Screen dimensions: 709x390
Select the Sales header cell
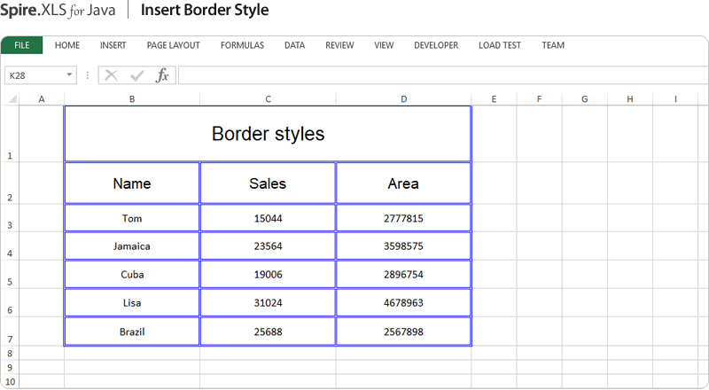[x=268, y=183]
